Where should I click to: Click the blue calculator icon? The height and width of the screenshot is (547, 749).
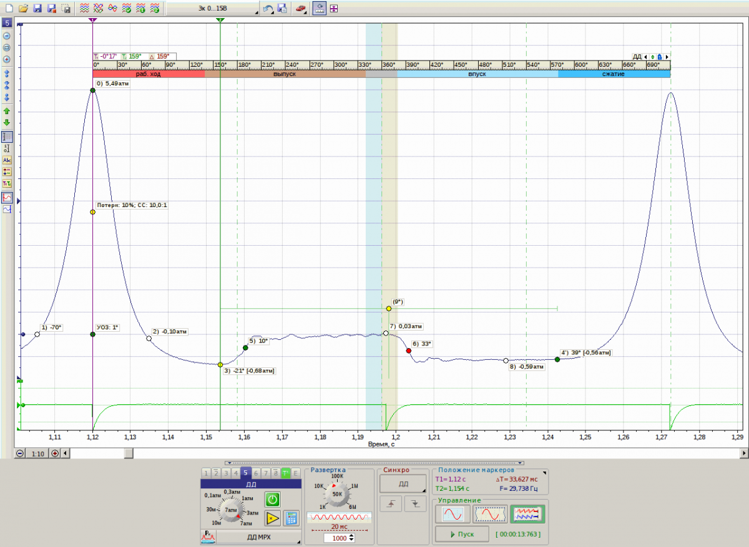pyautogui.click(x=291, y=518)
